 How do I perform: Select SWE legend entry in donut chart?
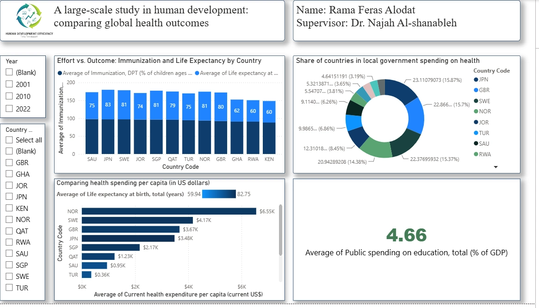(x=482, y=101)
